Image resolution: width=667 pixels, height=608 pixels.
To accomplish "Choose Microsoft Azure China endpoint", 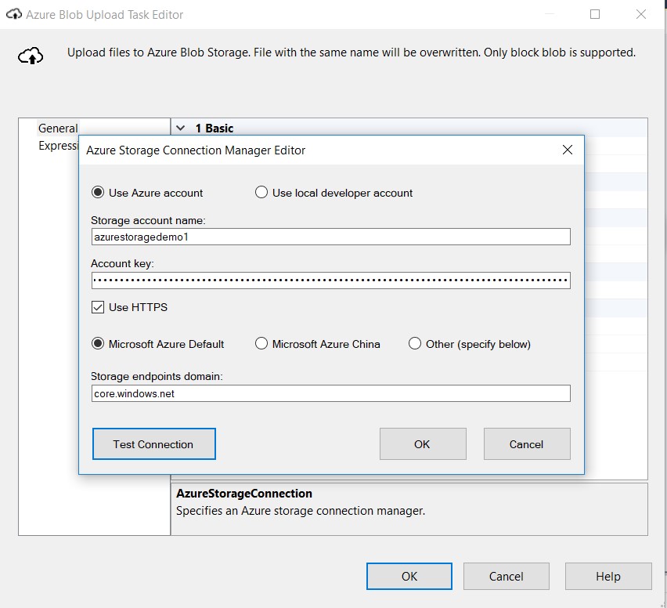I will click(261, 344).
